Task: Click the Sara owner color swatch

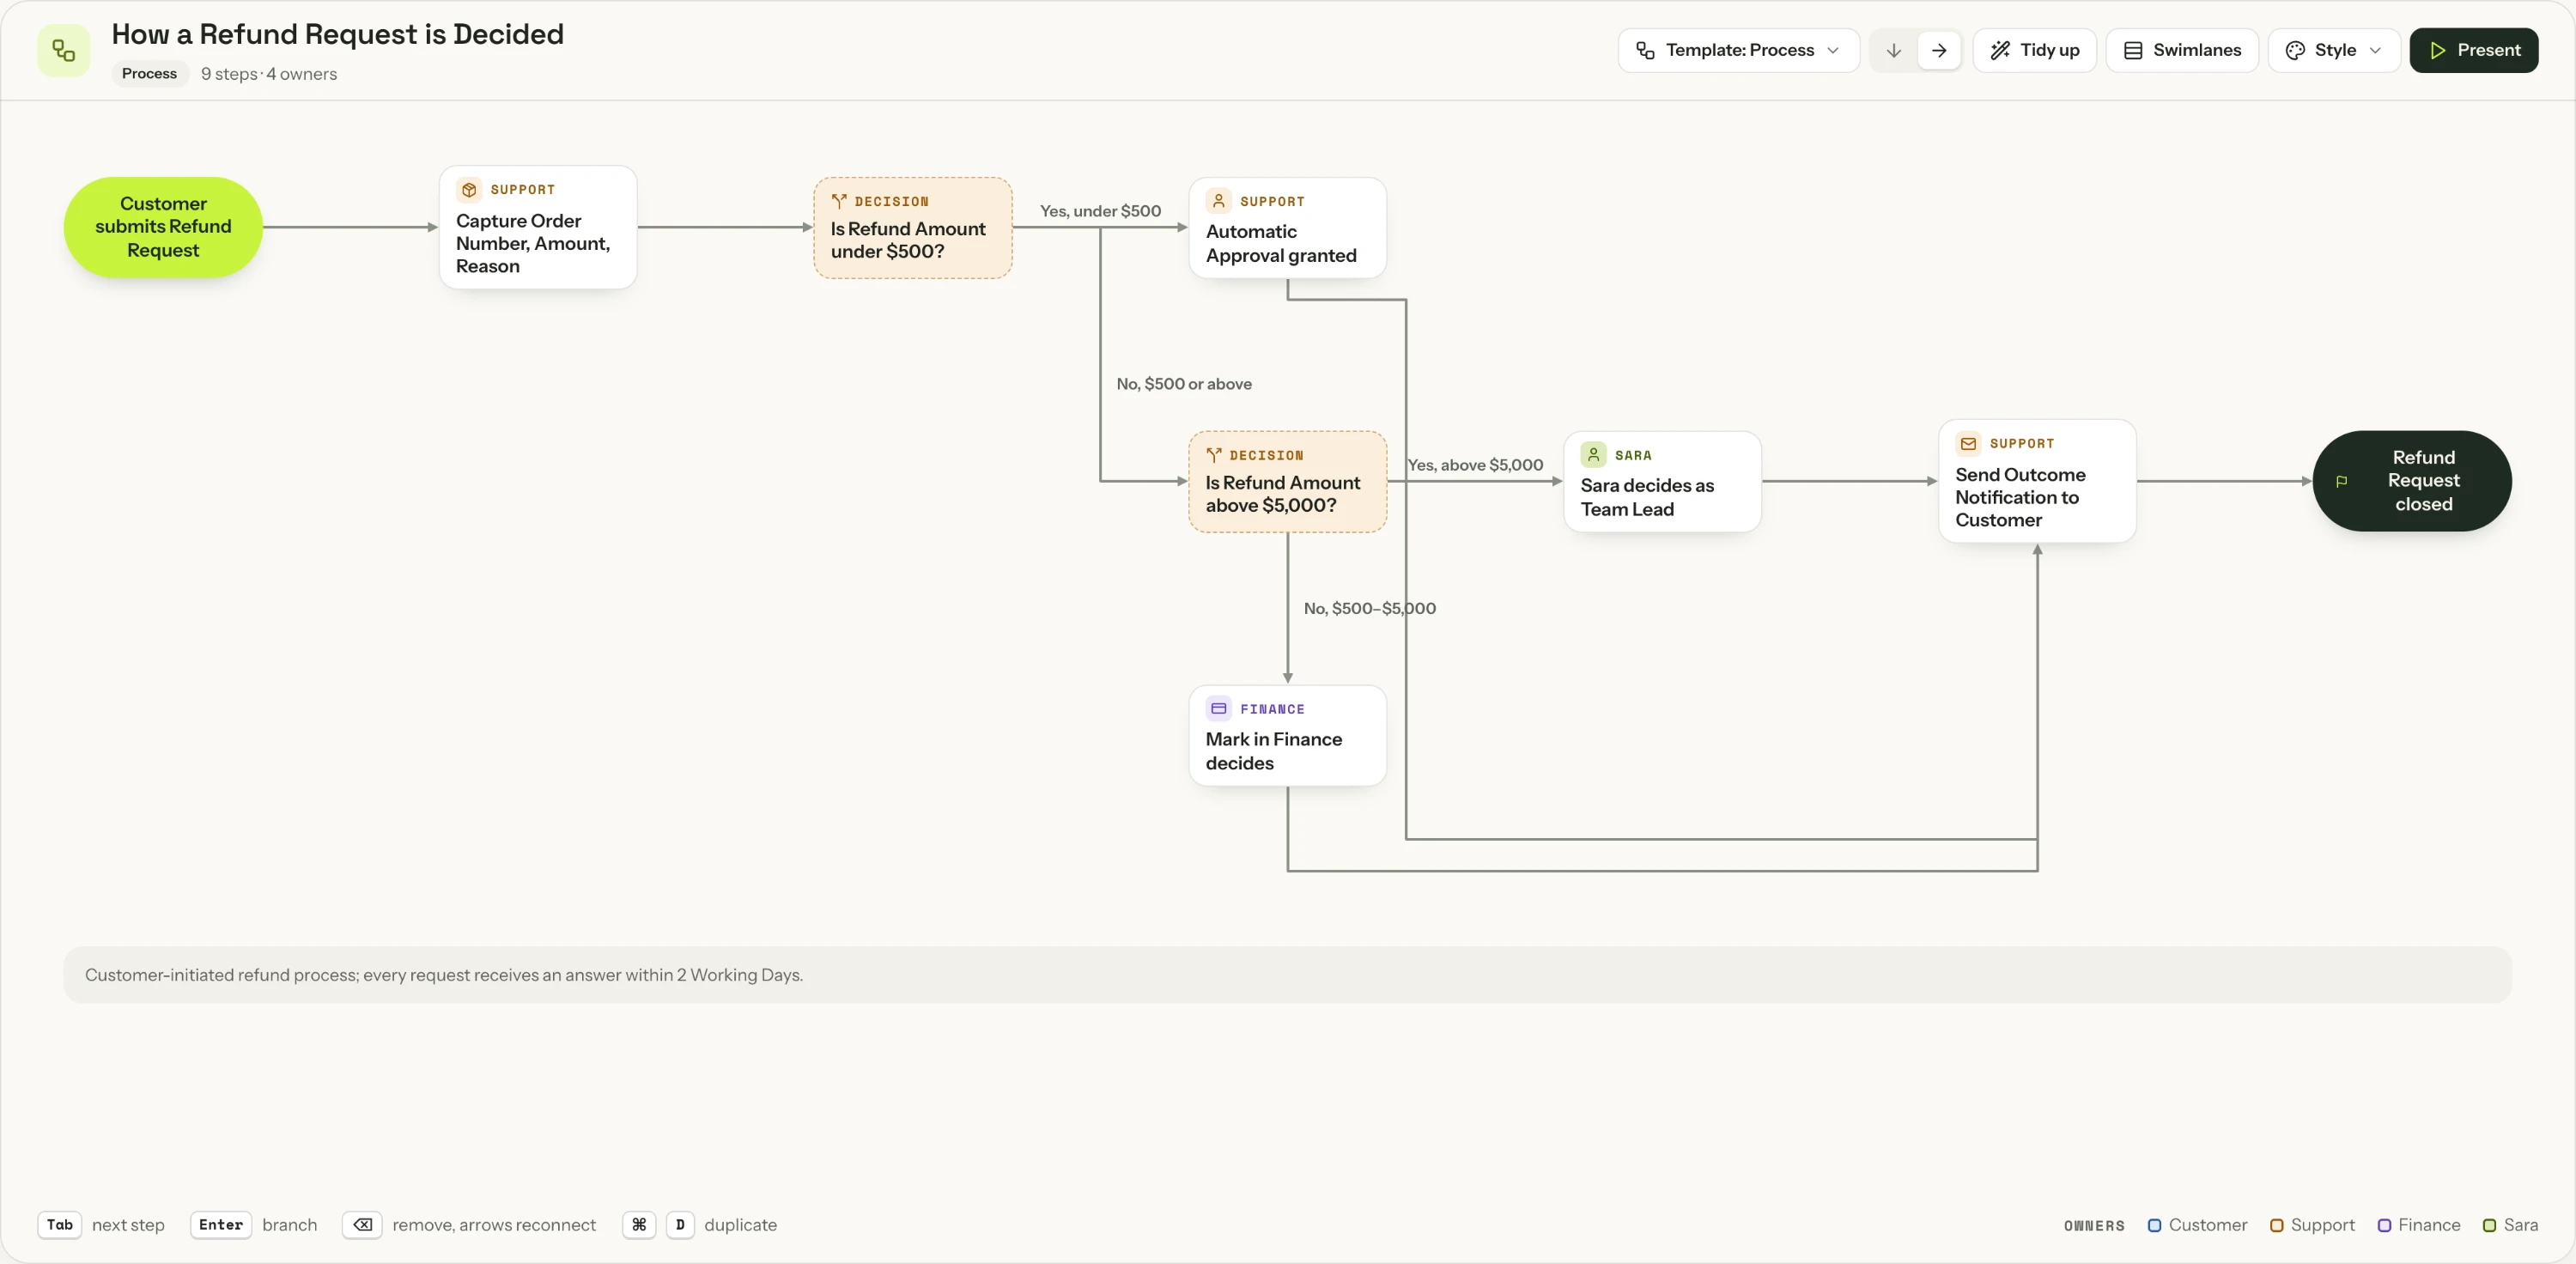Action: (2489, 1225)
